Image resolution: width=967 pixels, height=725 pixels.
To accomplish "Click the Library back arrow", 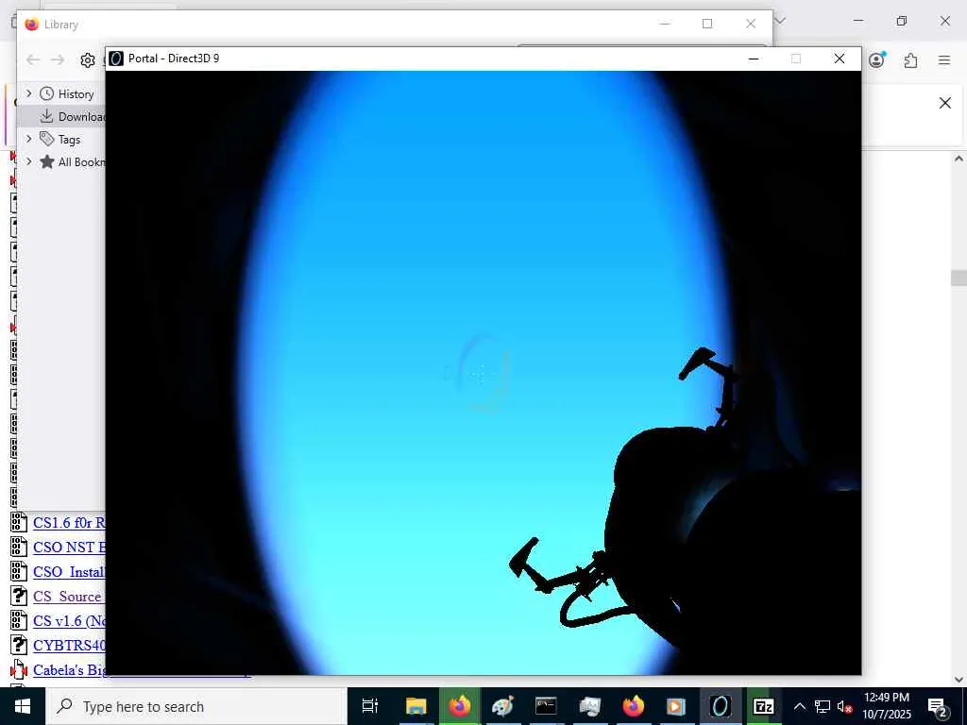I will coord(33,59).
